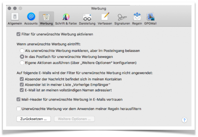
Task: Open the Darstellung glasses icon
Action: click(87, 17)
